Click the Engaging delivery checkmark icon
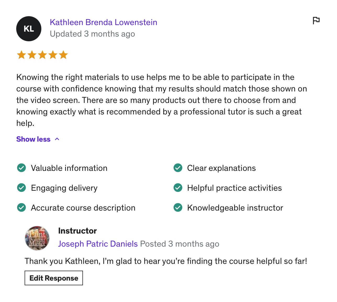Screen dimensions: 337x302 pos(21,188)
